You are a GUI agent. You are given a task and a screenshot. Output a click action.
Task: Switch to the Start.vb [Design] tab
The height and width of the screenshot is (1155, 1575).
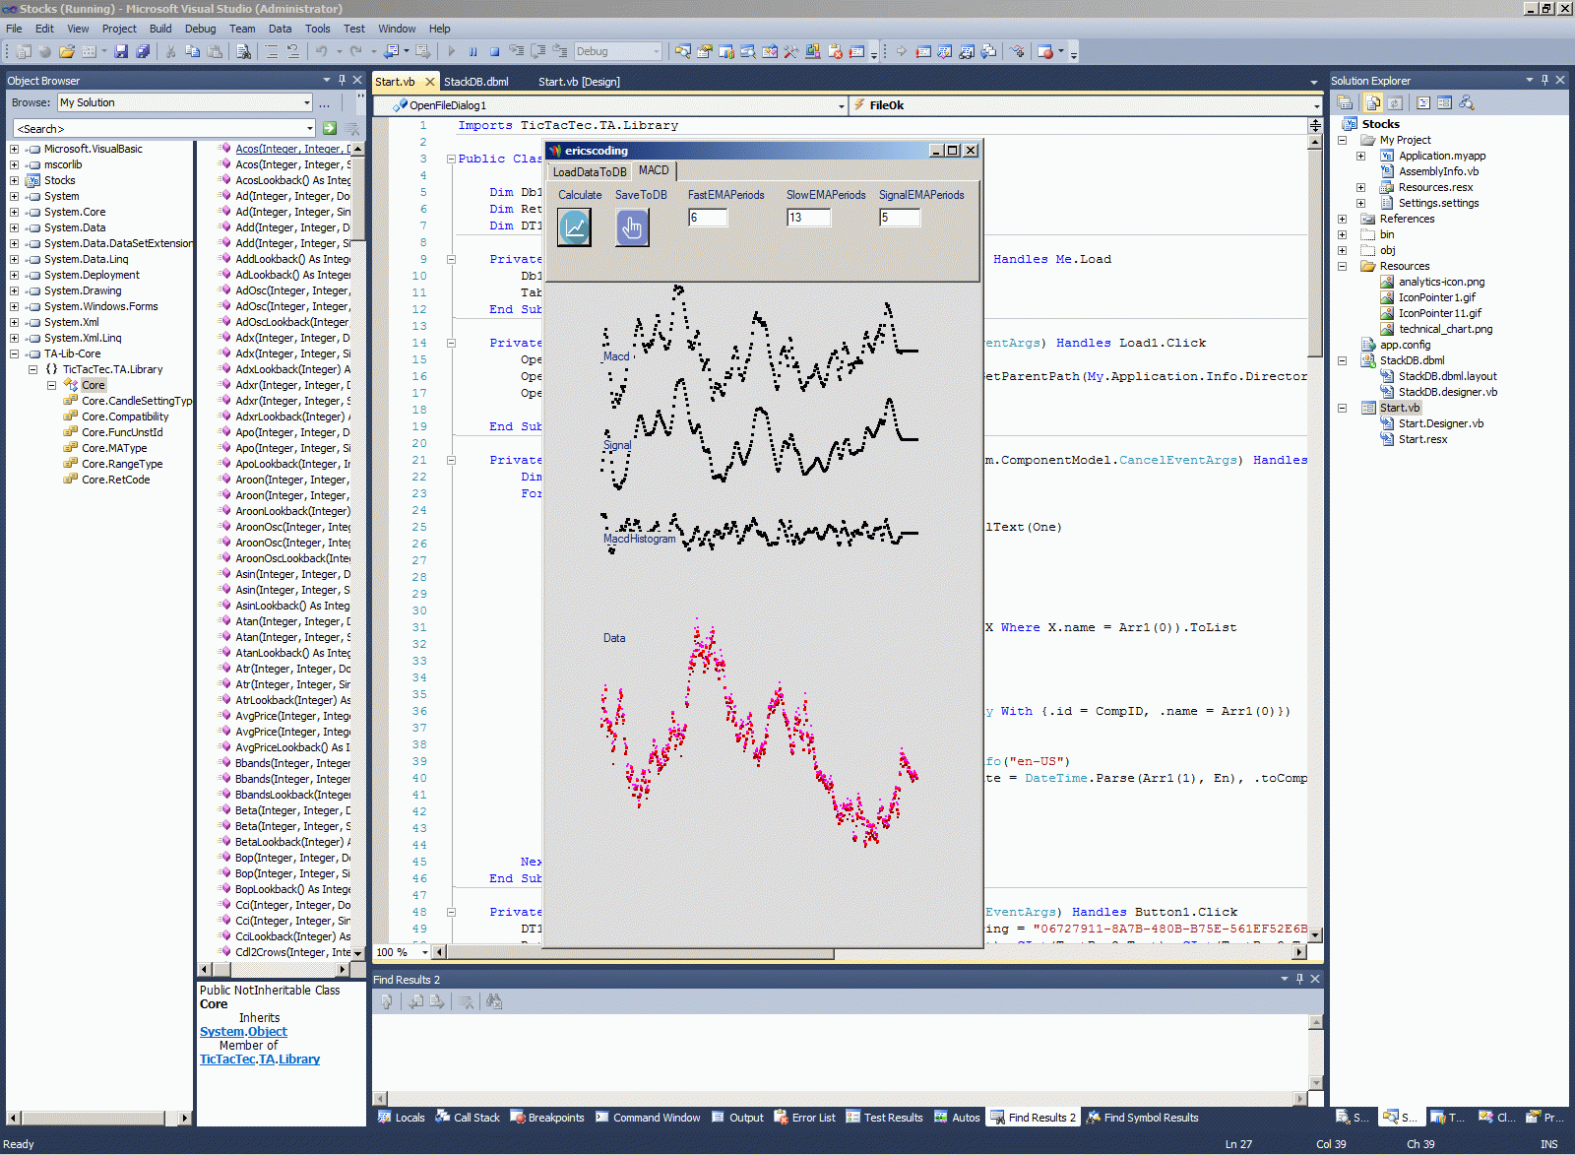[x=579, y=82]
